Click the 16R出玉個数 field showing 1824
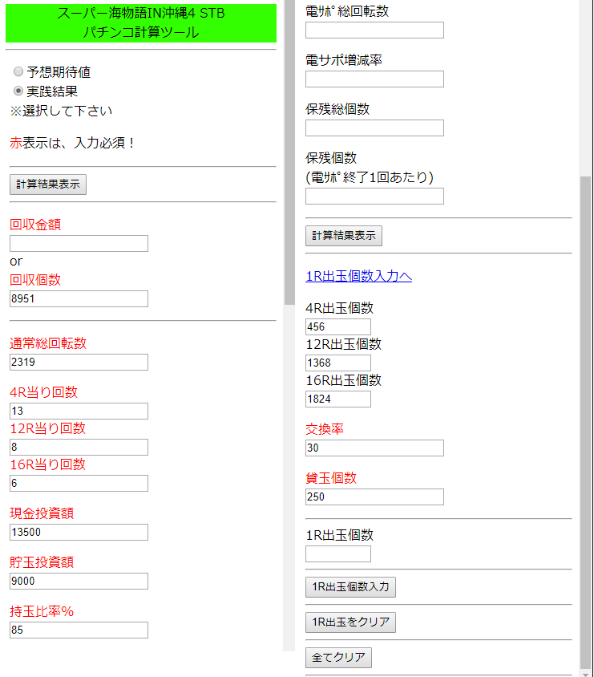Viewport: 594px width, 677px height. 338,399
